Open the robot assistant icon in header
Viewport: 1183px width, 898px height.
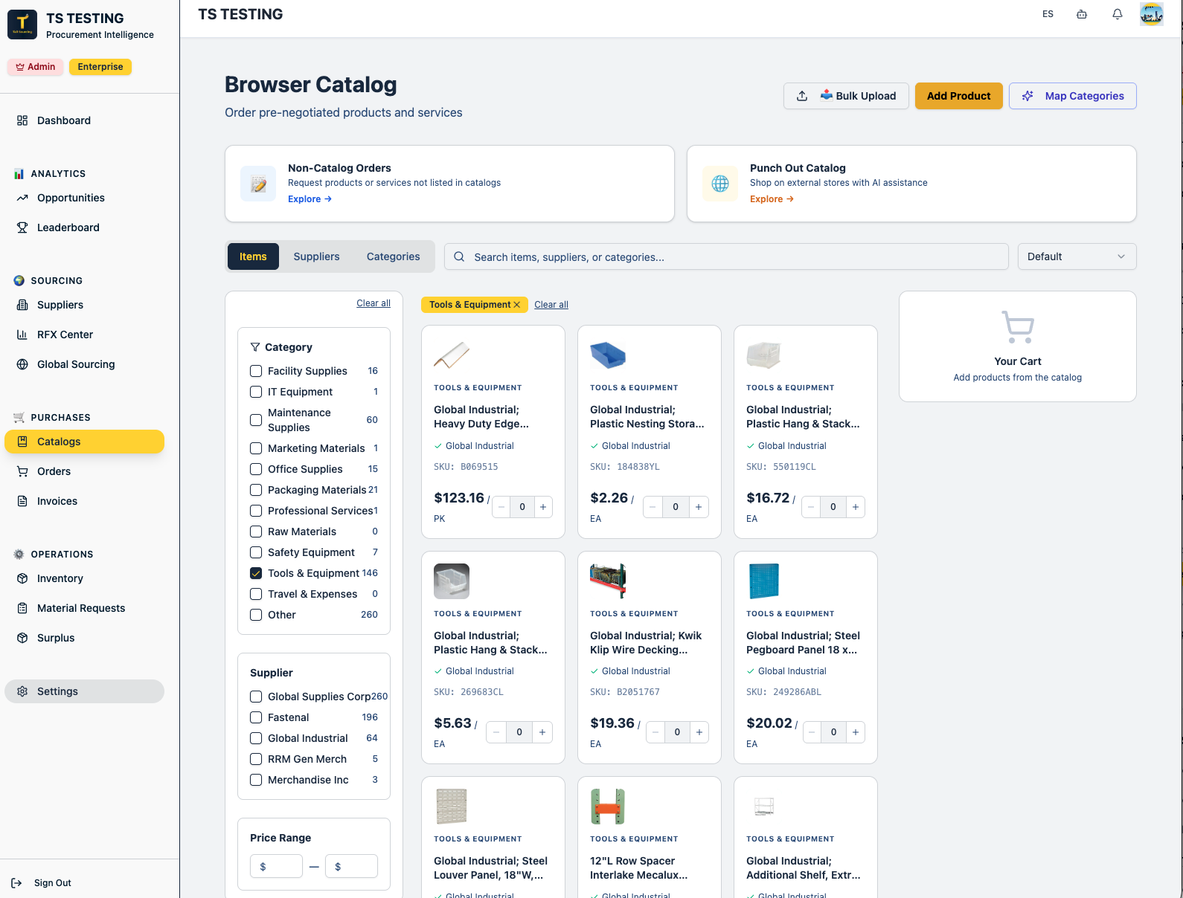coord(1082,14)
